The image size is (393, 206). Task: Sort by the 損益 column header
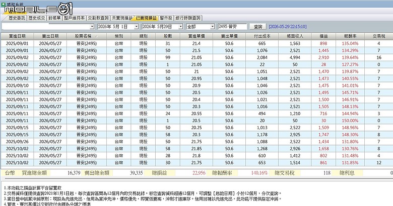[x=323, y=36]
